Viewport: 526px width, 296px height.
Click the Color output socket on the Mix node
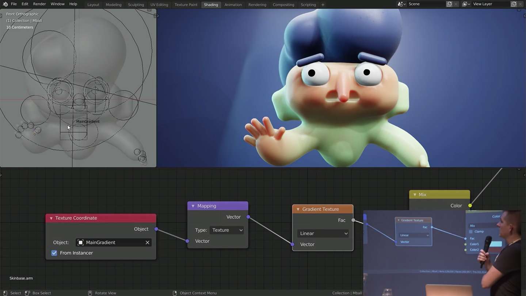pyautogui.click(x=470, y=205)
